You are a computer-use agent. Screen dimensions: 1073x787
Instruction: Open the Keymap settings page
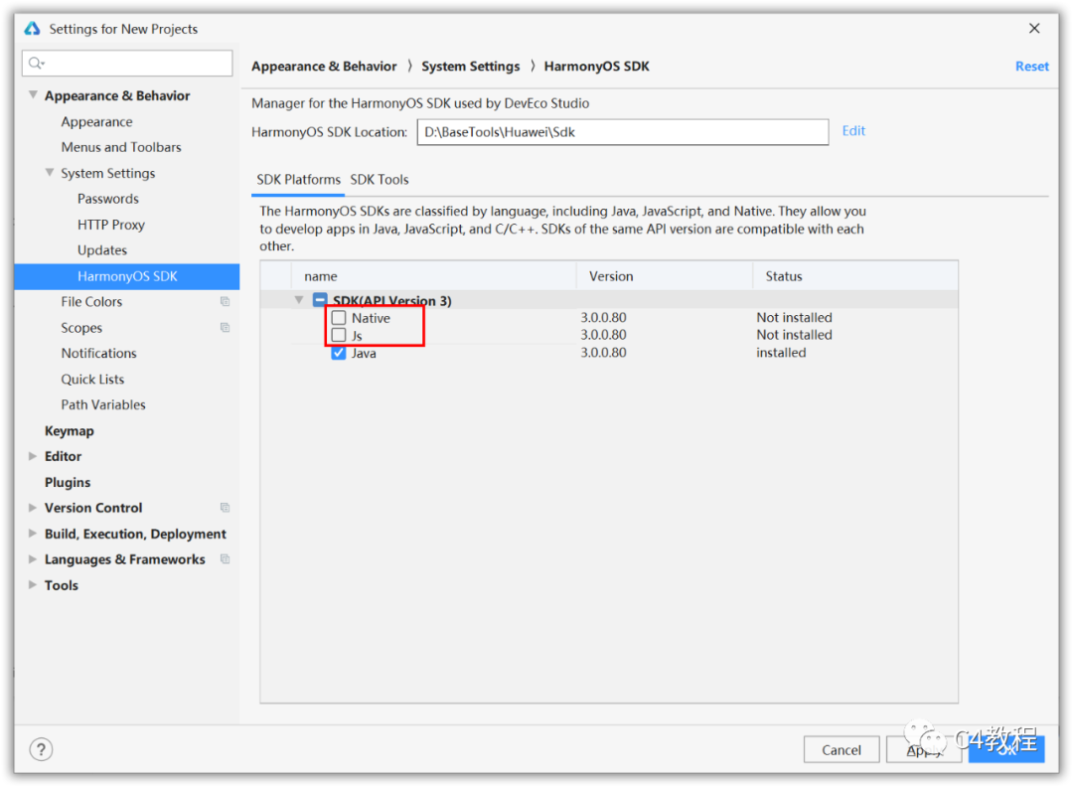pyautogui.click(x=70, y=430)
